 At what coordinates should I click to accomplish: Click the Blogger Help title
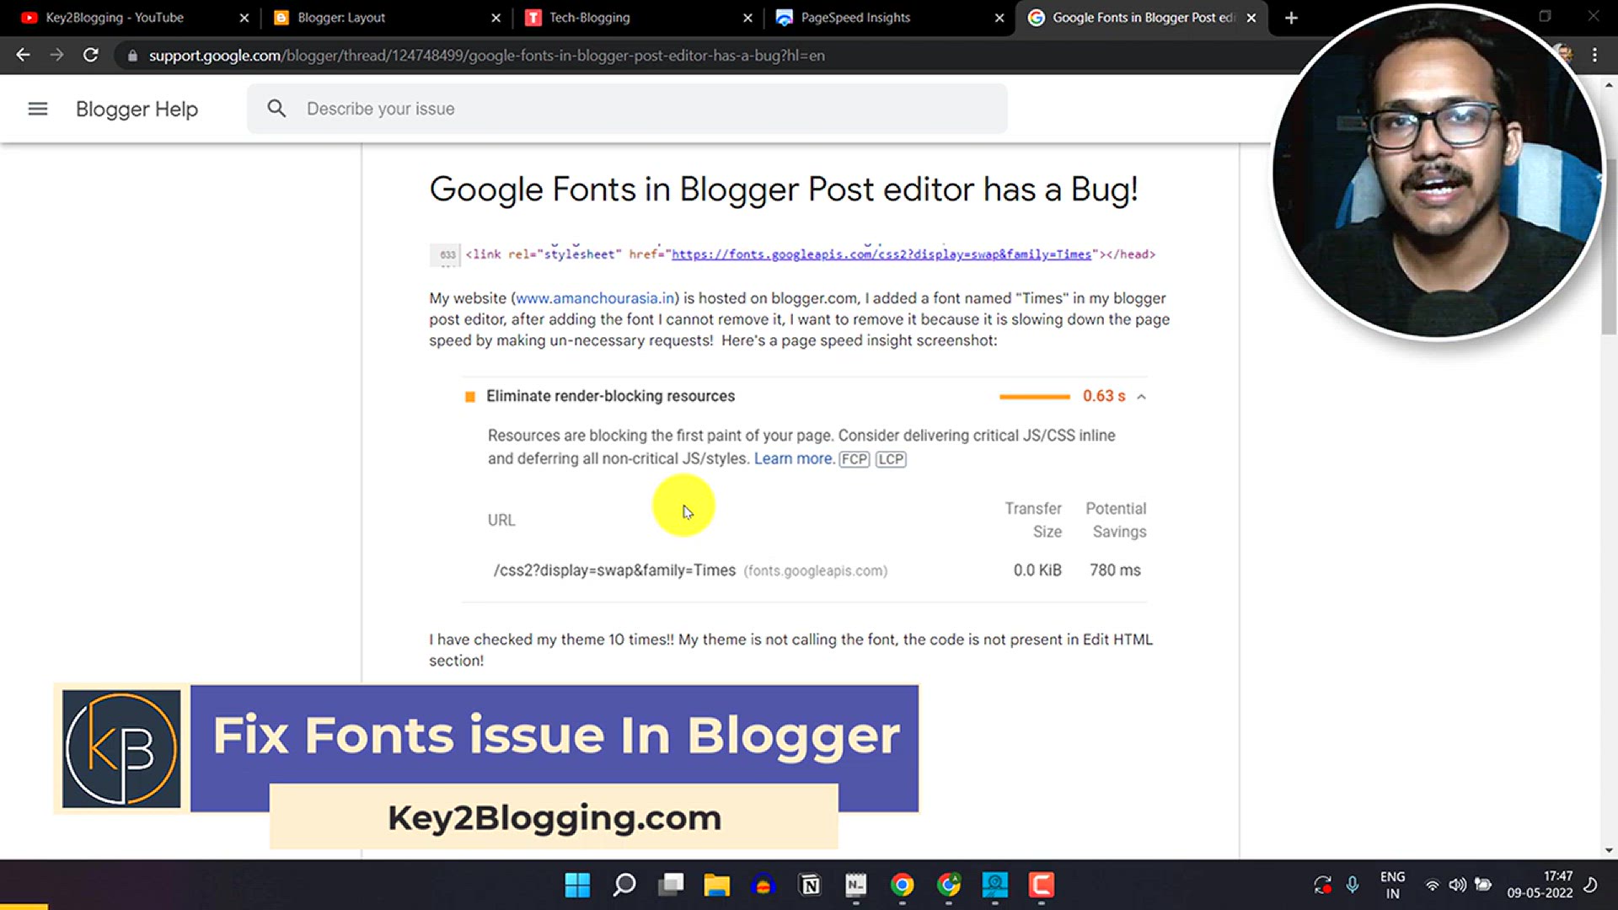pos(137,109)
